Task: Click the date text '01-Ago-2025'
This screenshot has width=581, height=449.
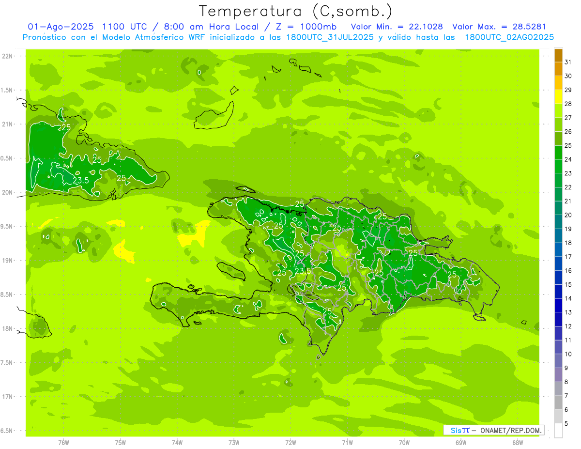Action: tap(61, 27)
